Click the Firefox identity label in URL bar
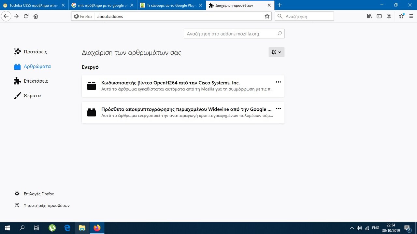The height and width of the screenshot is (234, 417). [83, 16]
